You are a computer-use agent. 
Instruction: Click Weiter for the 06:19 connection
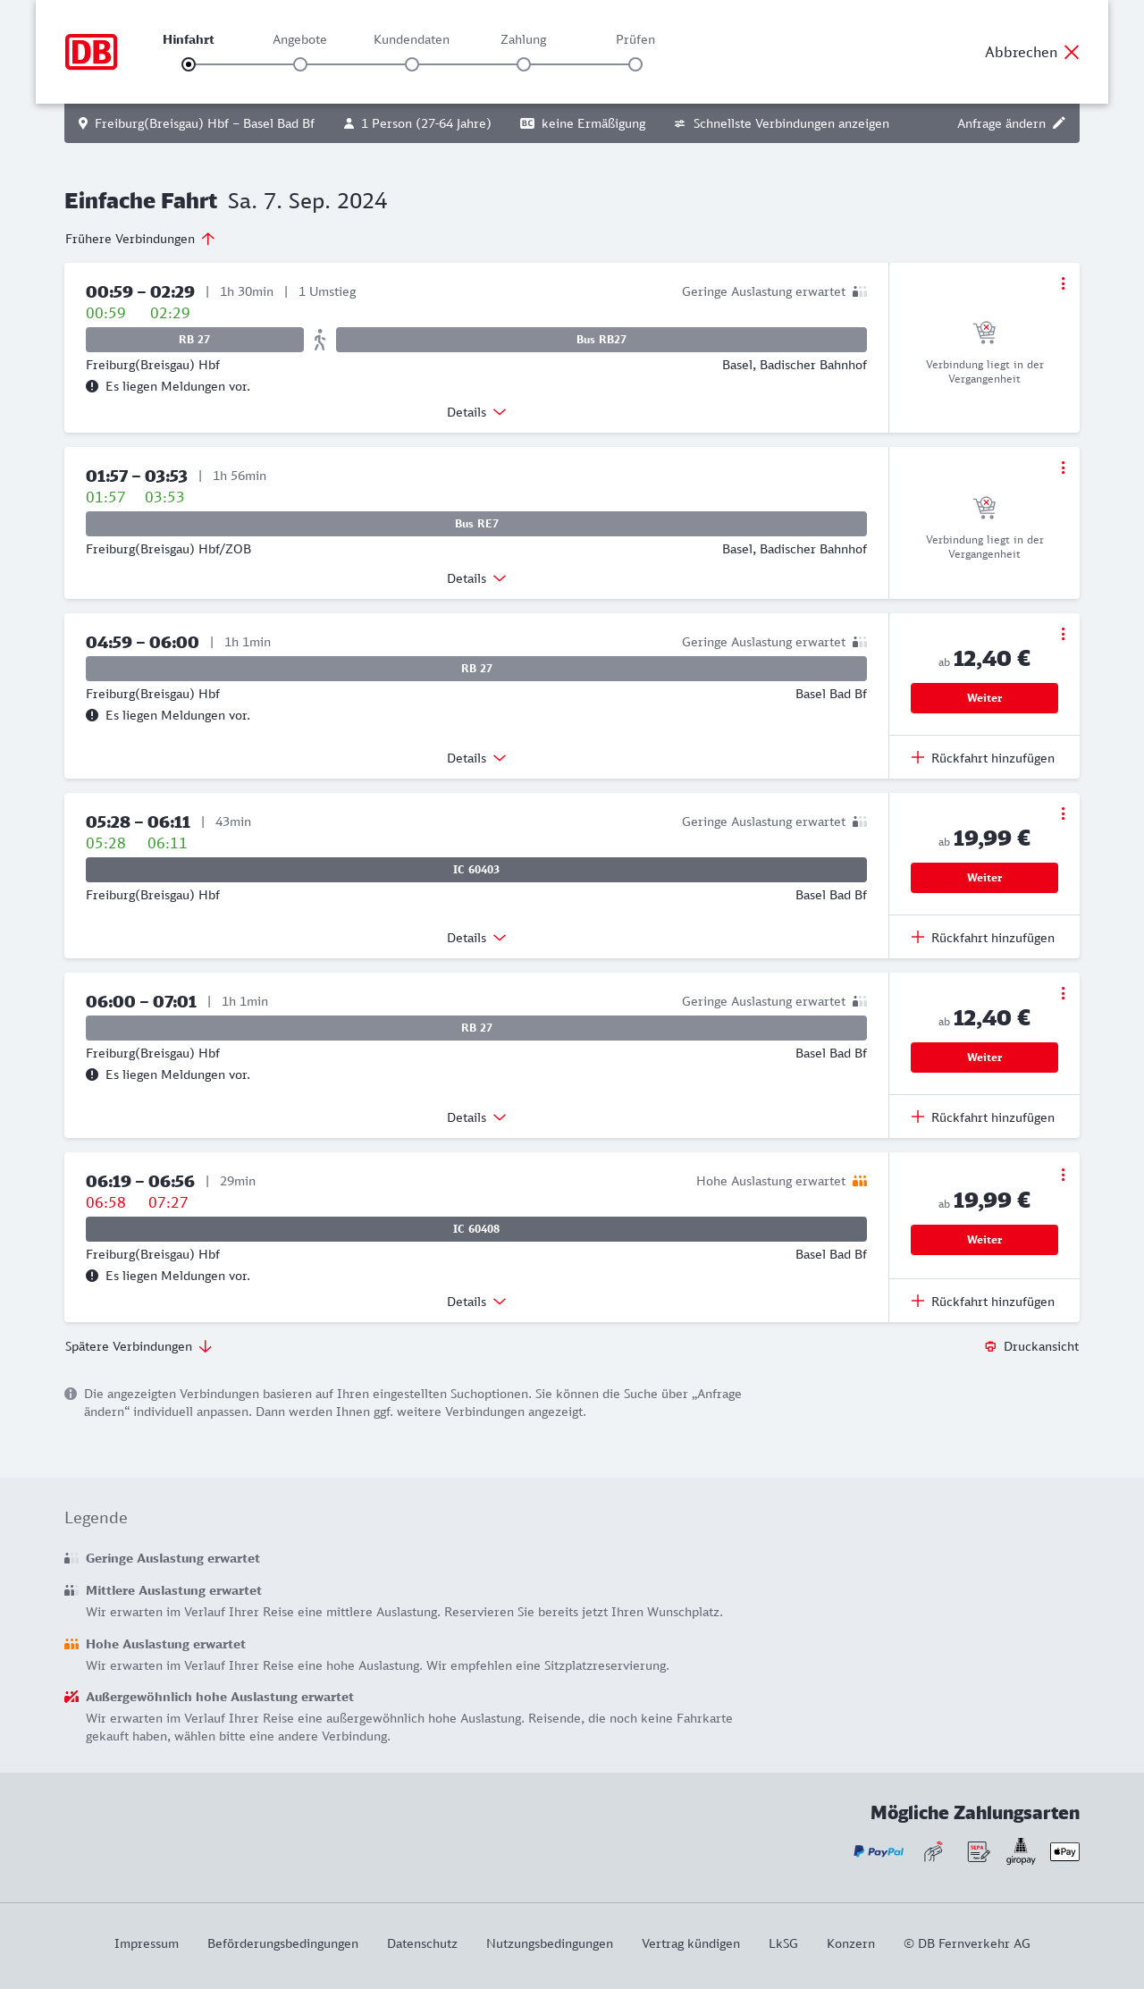(x=984, y=1240)
